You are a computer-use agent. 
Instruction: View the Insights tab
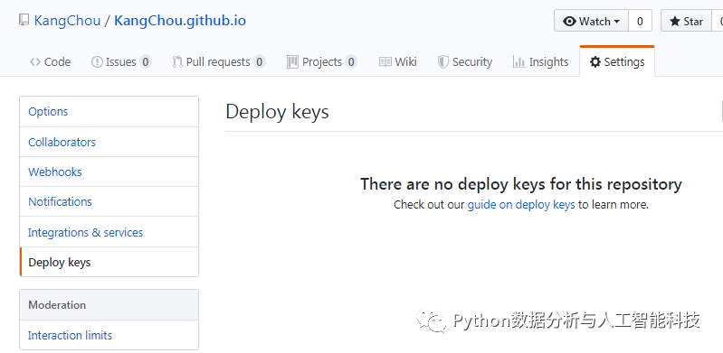coord(540,62)
